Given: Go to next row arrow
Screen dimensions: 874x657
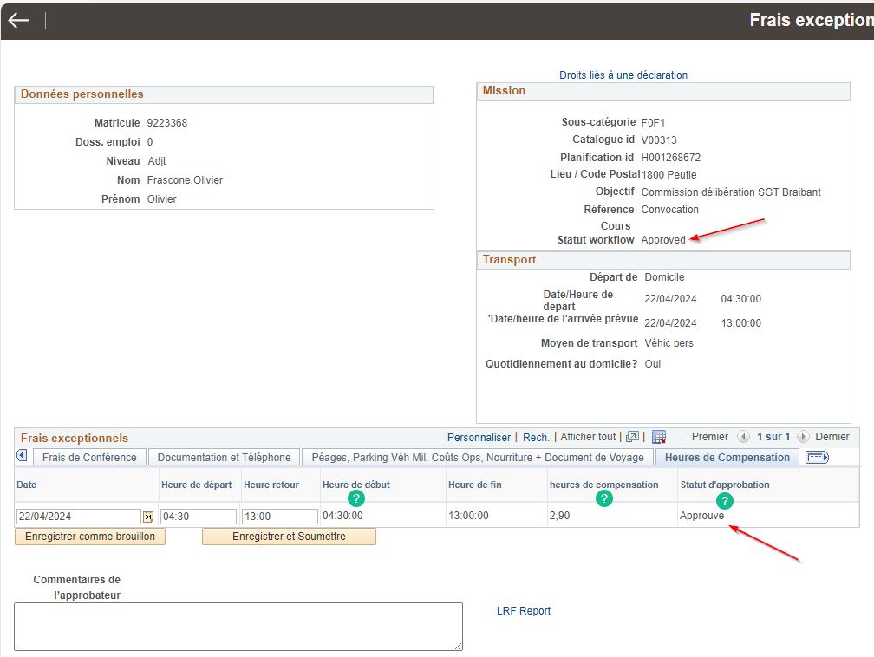Looking at the screenshot, I should point(803,437).
